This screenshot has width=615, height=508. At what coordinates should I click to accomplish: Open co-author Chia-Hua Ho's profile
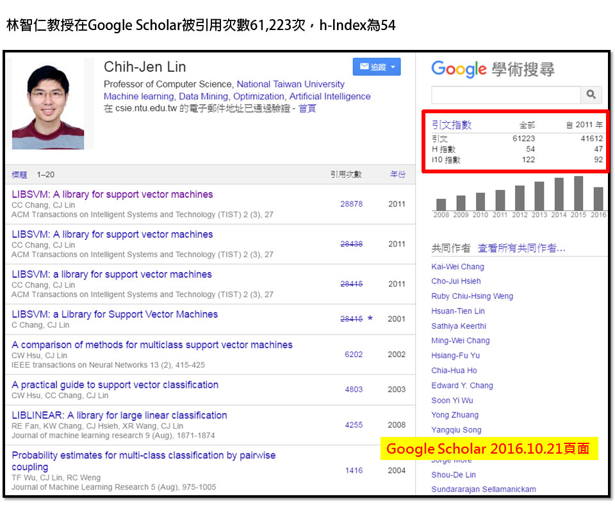[454, 370]
